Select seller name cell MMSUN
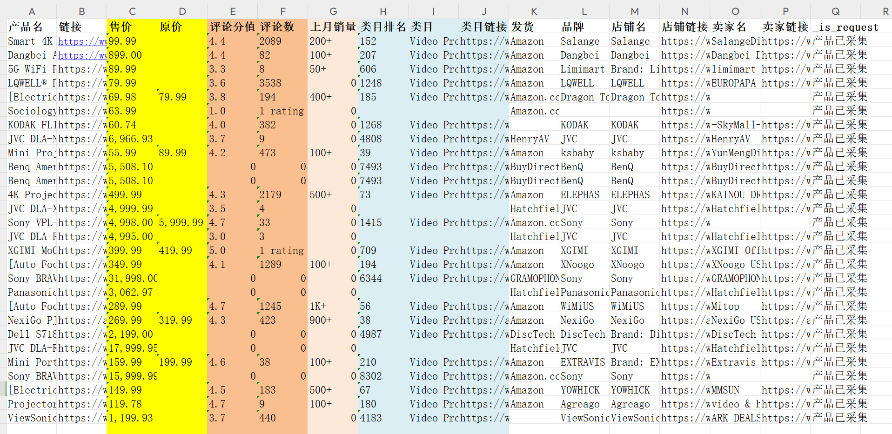This screenshot has width=892, height=434. pos(735,390)
